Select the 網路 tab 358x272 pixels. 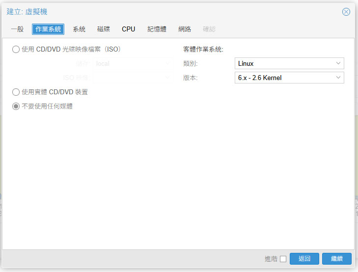coord(185,29)
